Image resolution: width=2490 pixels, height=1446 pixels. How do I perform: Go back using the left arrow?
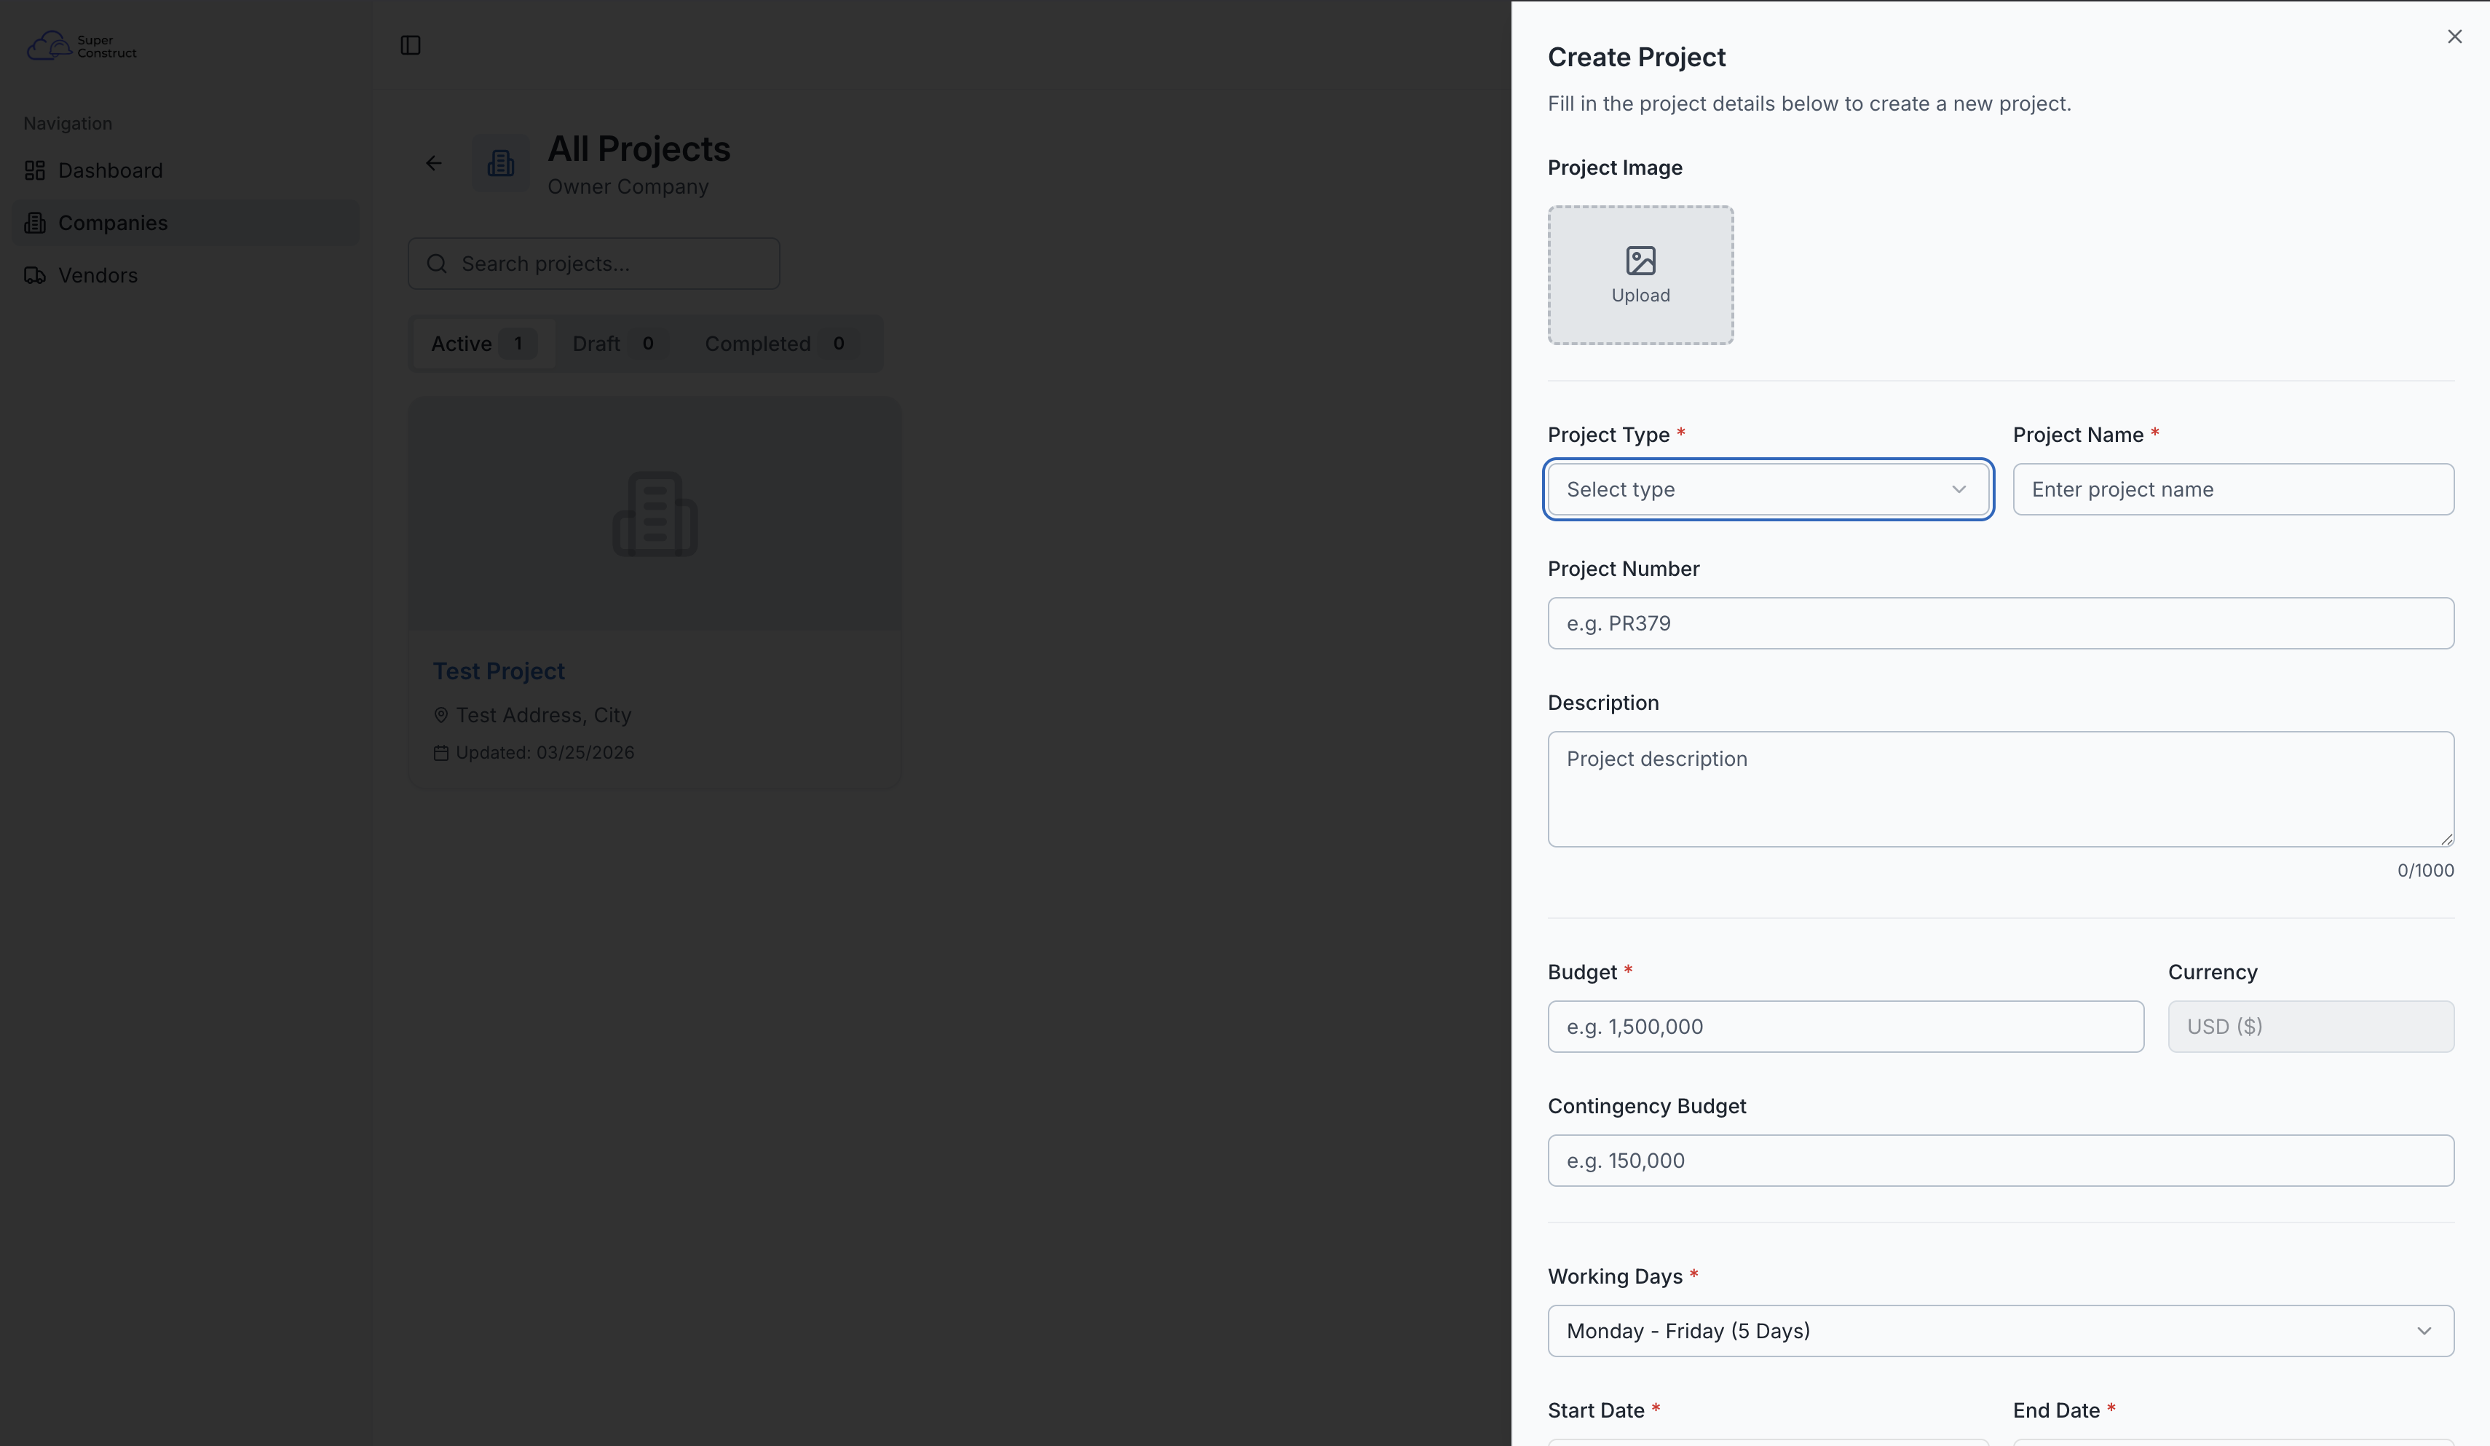point(434,163)
